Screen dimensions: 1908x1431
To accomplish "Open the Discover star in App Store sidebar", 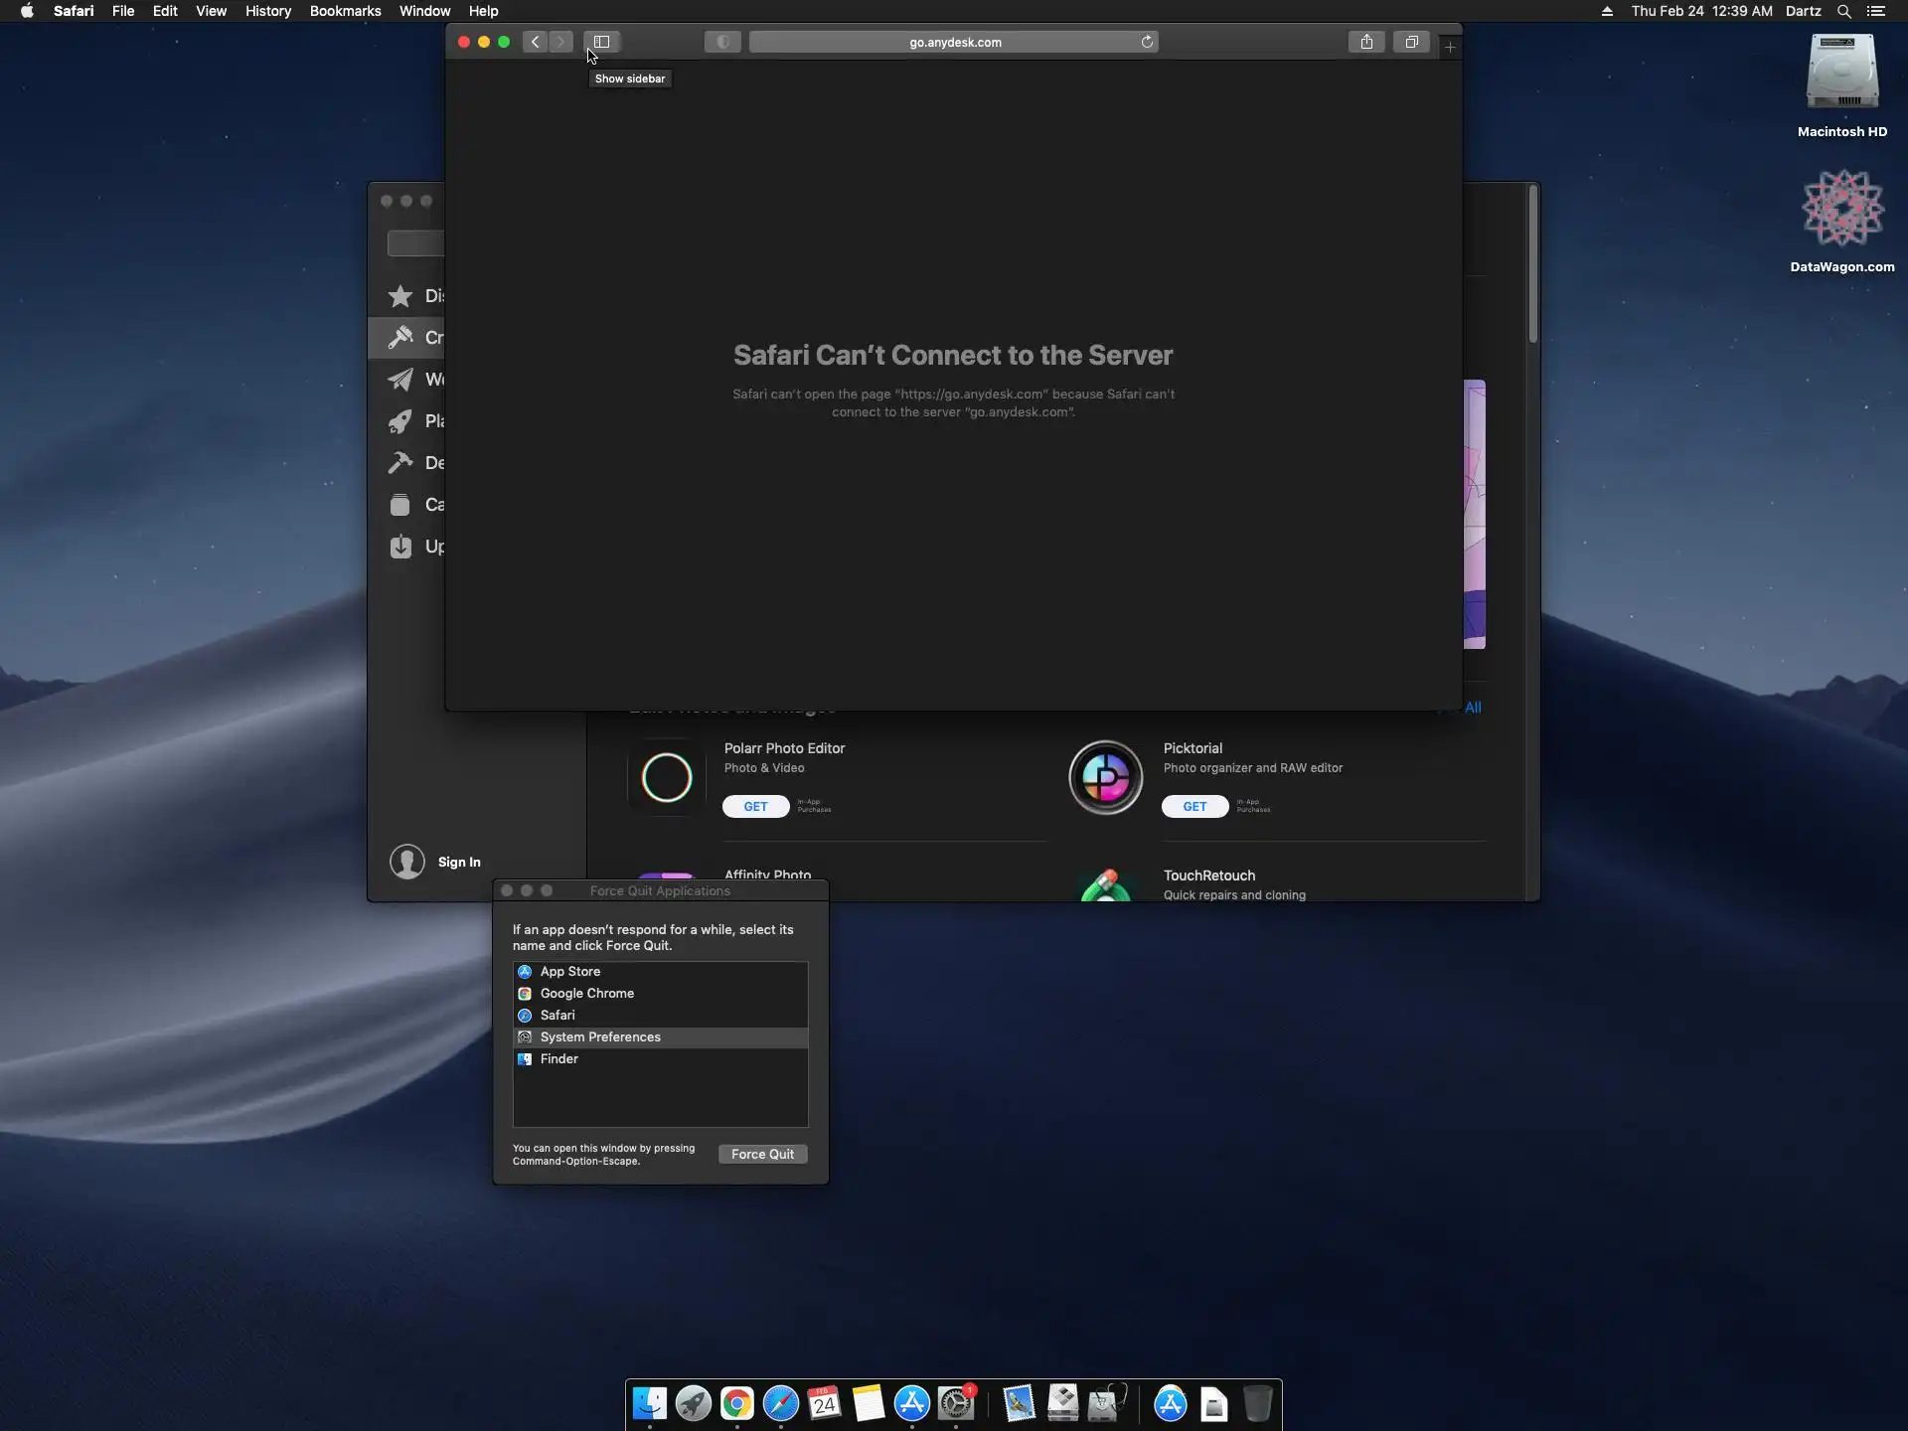I will coord(401,296).
